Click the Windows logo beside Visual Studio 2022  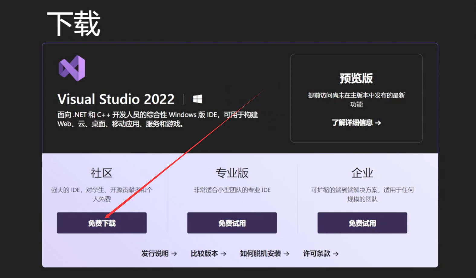(x=198, y=99)
